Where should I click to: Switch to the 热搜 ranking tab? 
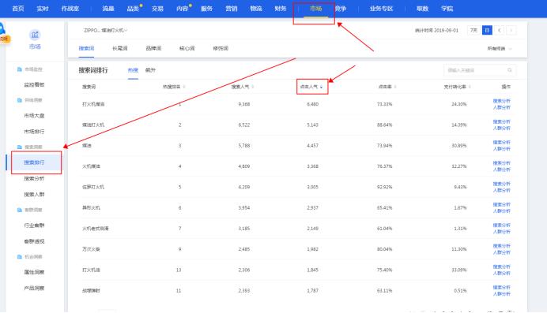tap(133, 70)
